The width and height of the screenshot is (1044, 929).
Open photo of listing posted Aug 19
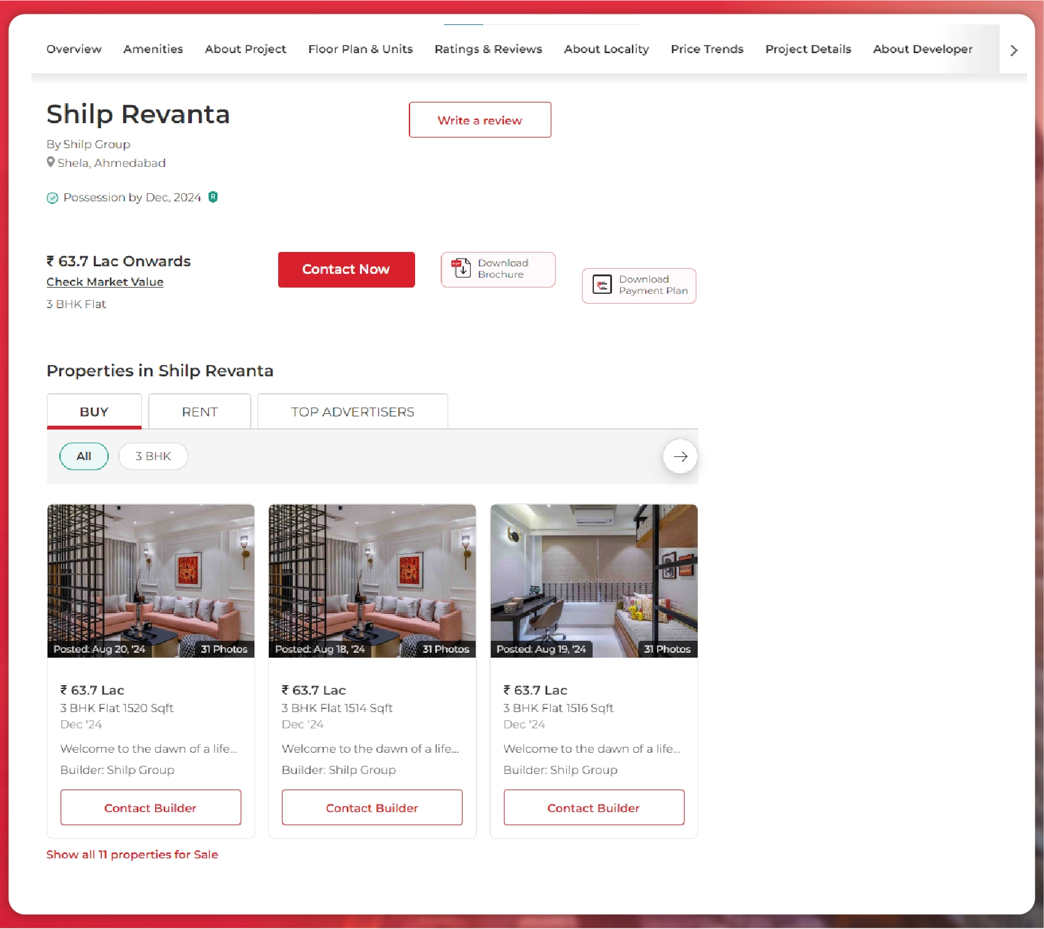(x=594, y=581)
